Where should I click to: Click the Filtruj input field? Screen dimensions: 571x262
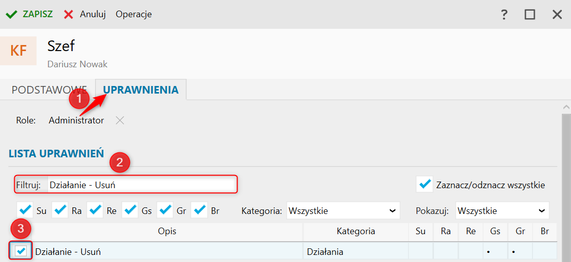click(142, 185)
